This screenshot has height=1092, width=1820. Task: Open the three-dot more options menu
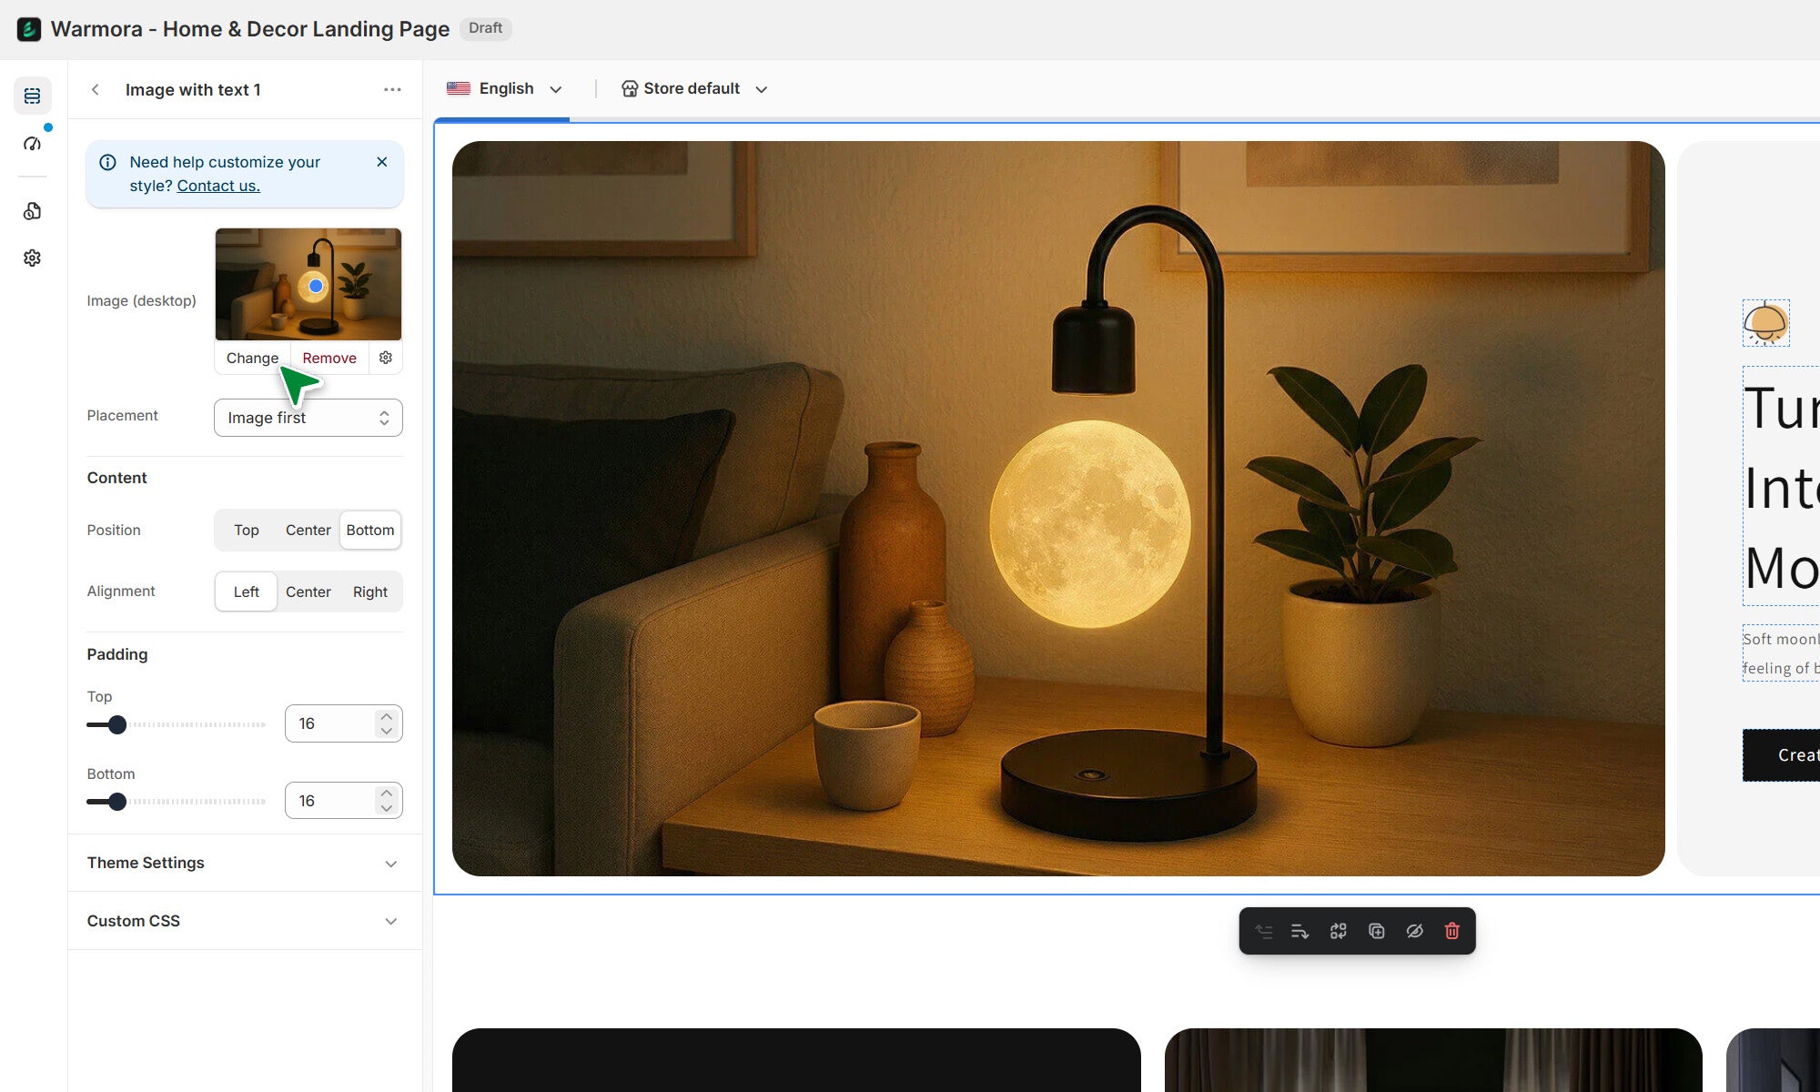(x=392, y=89)
